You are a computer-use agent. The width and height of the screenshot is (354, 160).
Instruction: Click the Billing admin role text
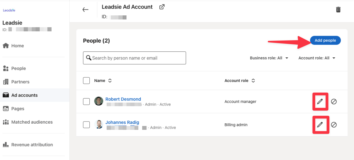pos(236,125)
